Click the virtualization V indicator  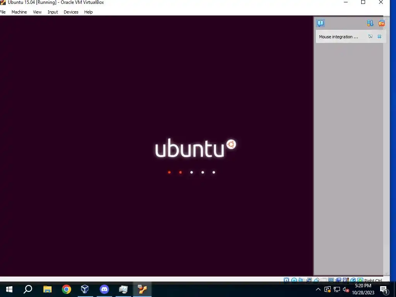pos(345,280)
